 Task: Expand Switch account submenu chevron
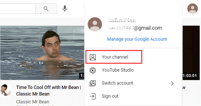click(172, 83)
